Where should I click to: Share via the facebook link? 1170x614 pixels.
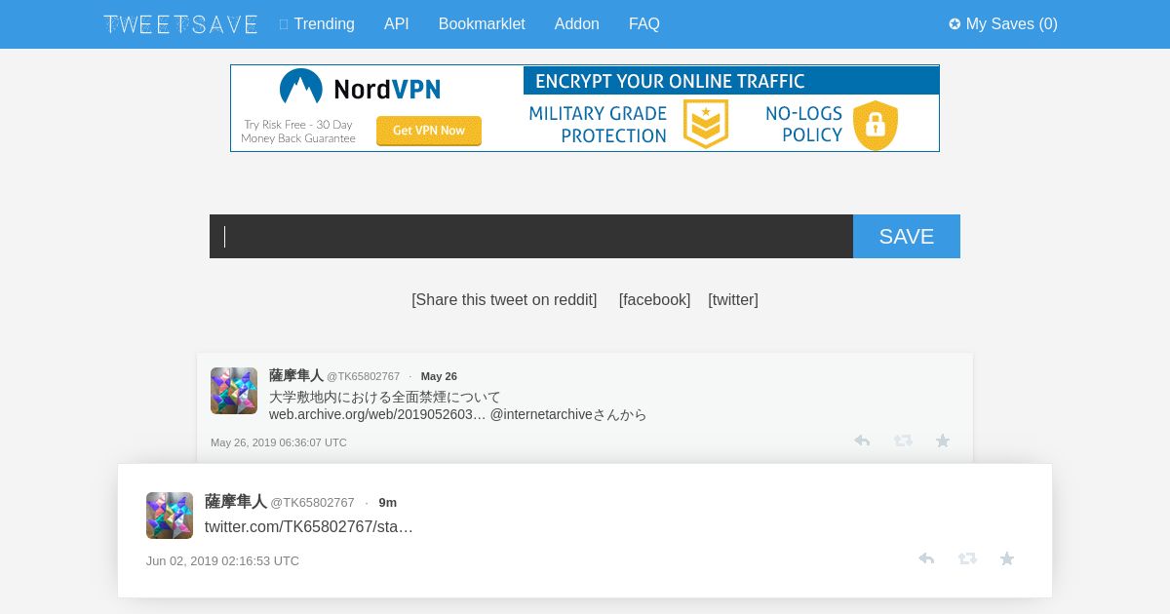[654, 300]
